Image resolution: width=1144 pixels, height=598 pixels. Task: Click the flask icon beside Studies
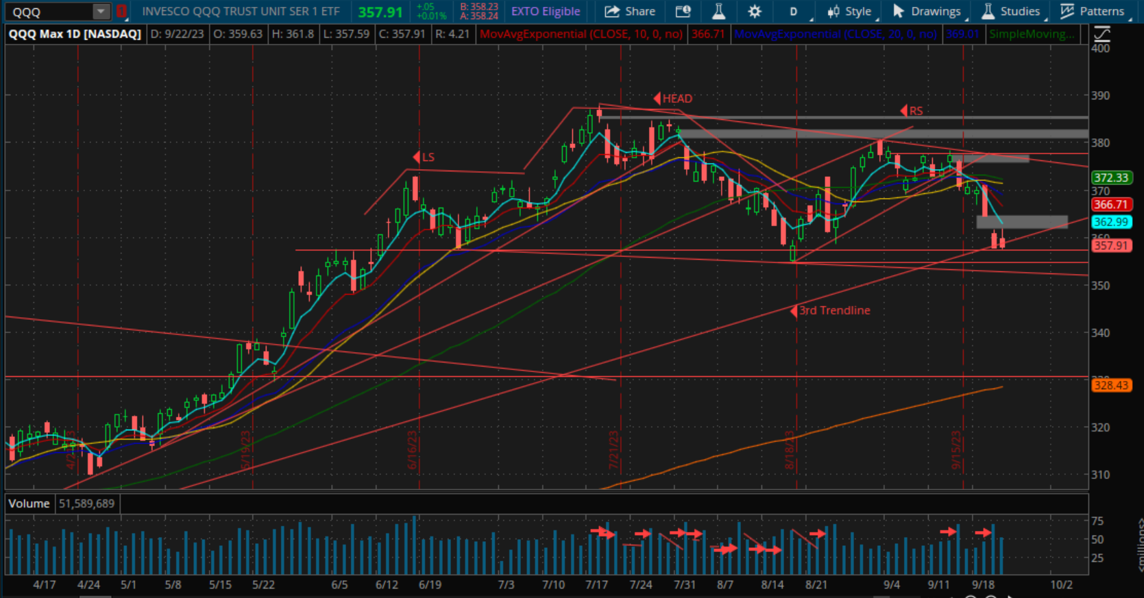[988, 11]
